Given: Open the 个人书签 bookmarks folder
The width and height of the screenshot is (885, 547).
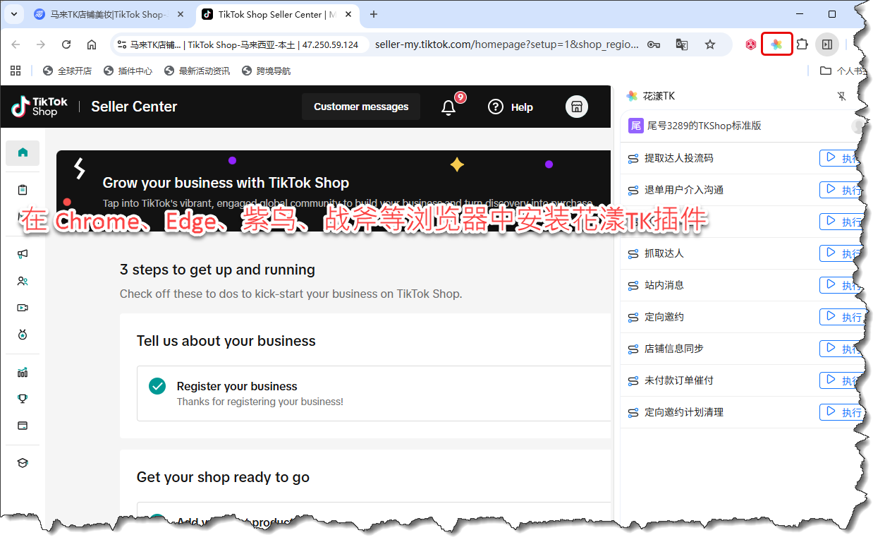Looking at the screenshot, I should 842,71.
